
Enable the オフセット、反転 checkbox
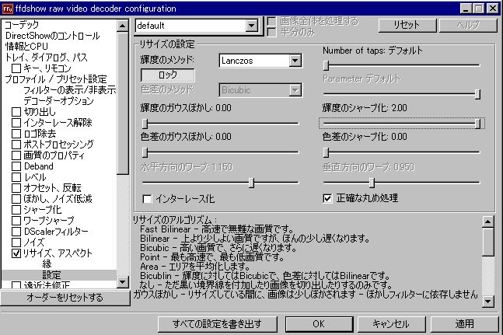(x=16, y=188)
